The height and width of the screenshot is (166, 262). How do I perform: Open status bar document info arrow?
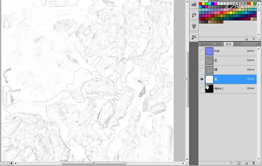tap(11, 163)
